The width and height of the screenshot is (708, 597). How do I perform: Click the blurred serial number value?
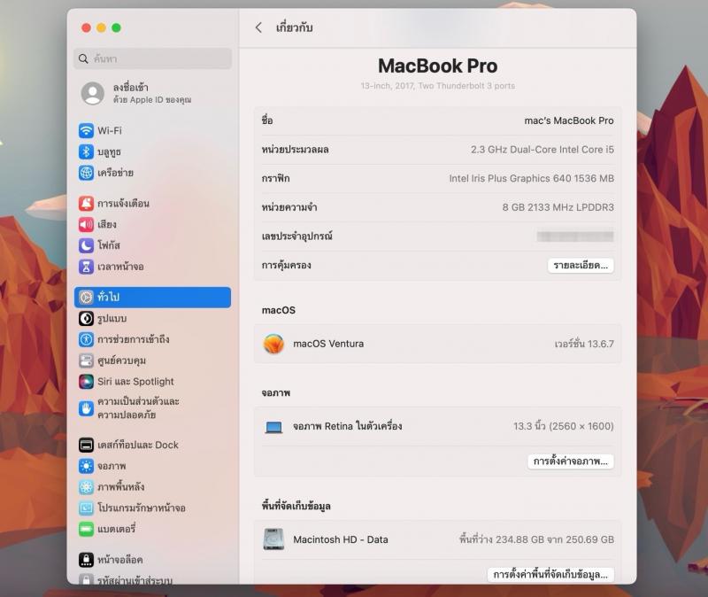[575, 236]
